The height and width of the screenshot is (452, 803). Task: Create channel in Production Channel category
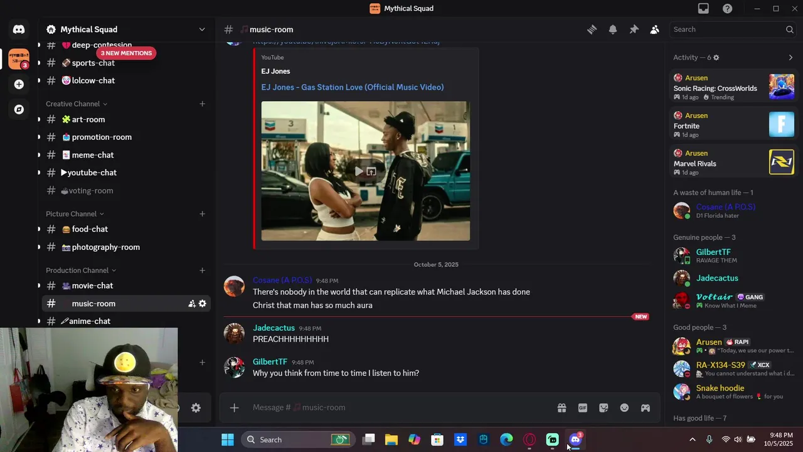pos(202,271)
